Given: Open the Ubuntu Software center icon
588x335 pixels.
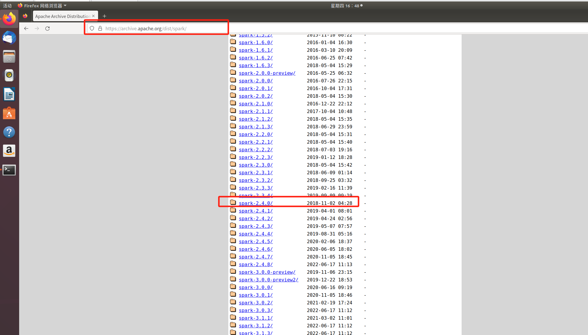Looking at the screenshot, I should click(9, 113).
